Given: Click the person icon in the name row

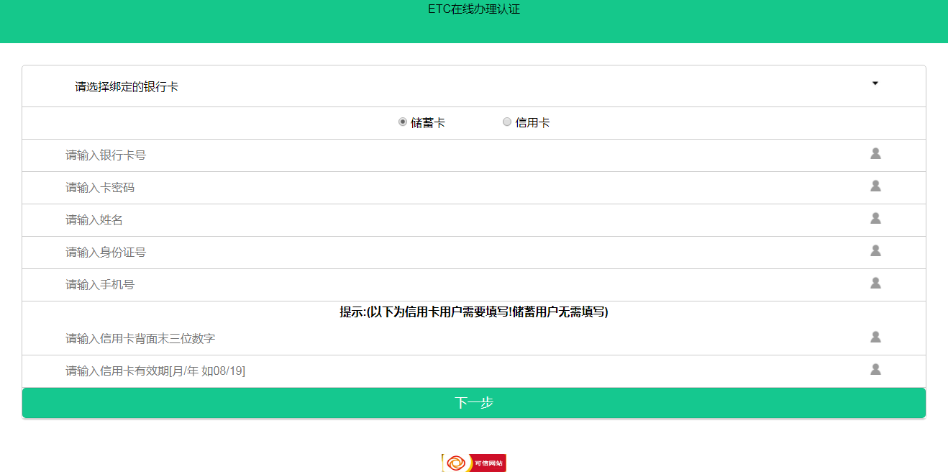Looking at the screenshot, I should tap(875, 218).
